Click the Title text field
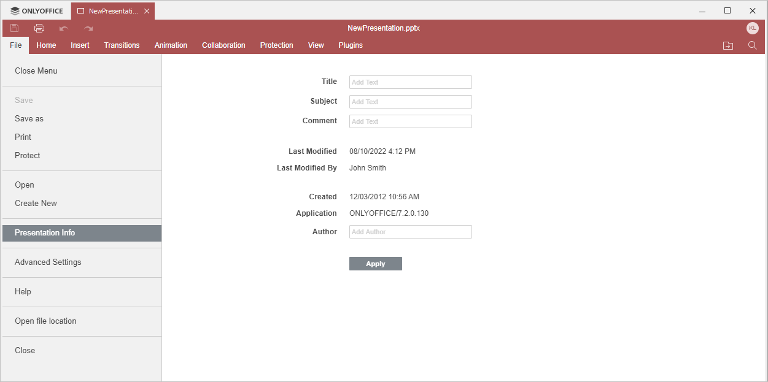This screenshot has width=768, height=382. 411,82
